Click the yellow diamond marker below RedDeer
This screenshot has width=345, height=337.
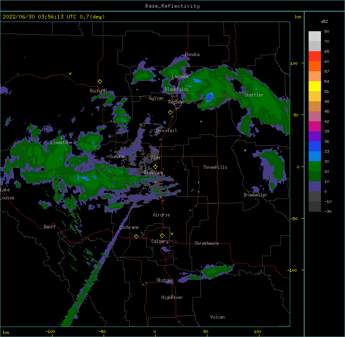pyautogui.click(x=170, y=112)
